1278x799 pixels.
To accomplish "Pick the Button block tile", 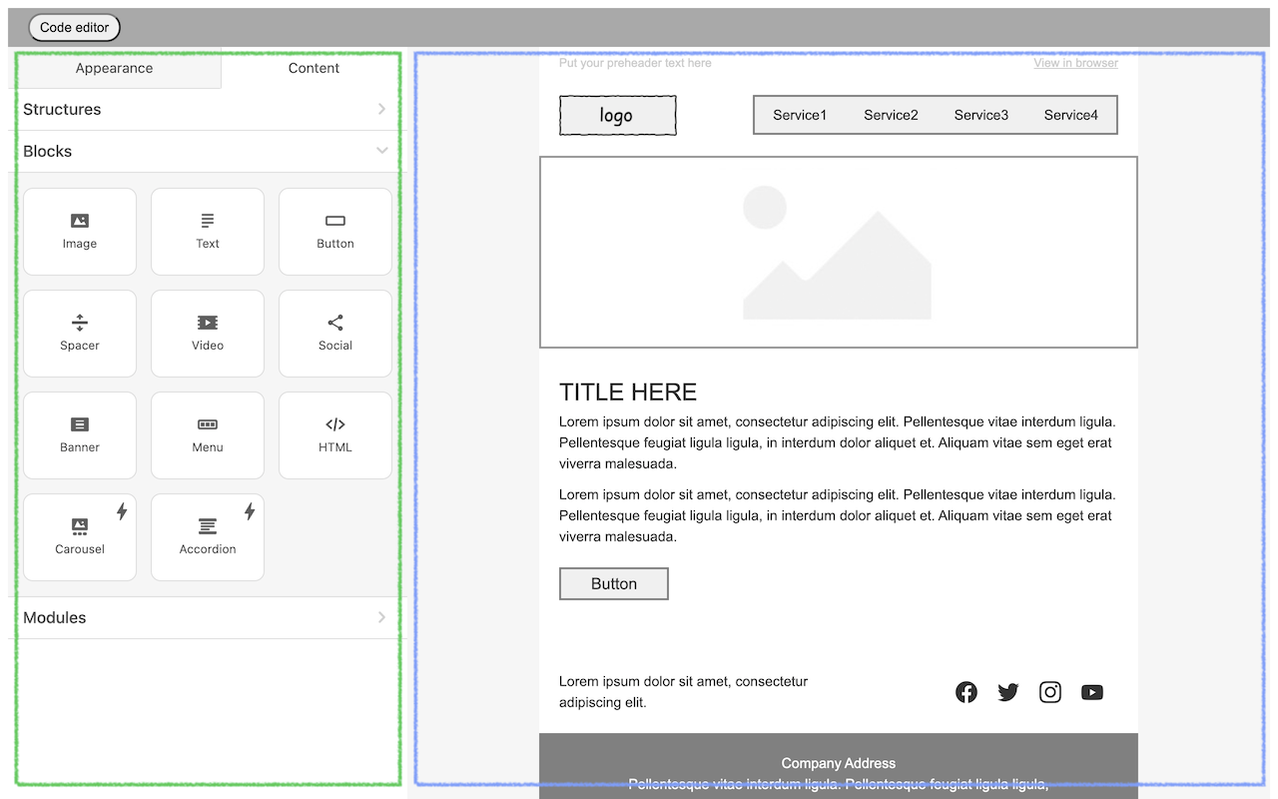I will click(x=335, y=232).
